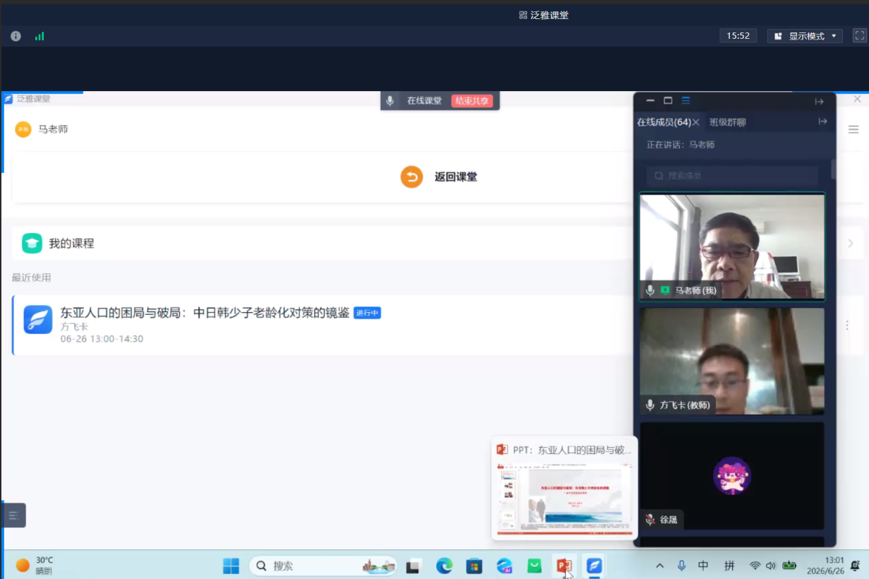Open the notification bell in the tray
869x579 pixels.
(856, 566)
